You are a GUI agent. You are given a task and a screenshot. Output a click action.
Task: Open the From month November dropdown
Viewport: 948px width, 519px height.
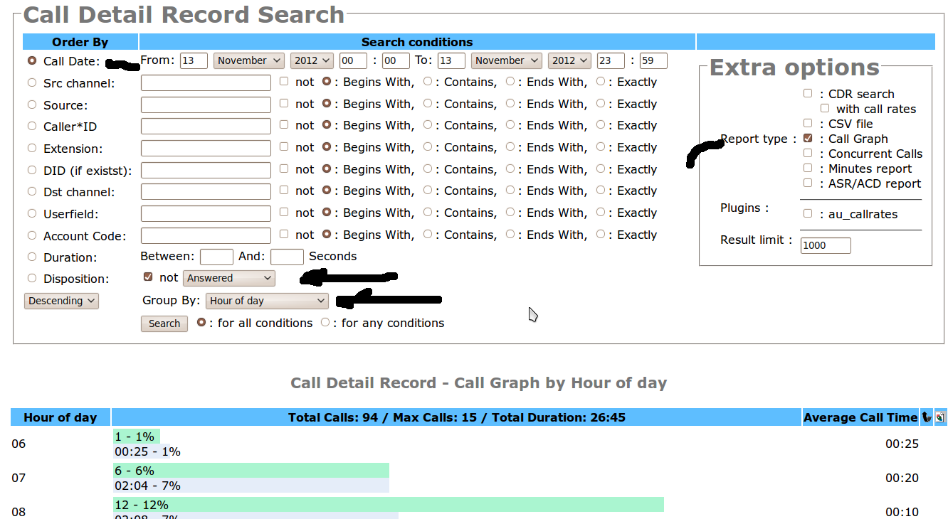pyautogui.click(x=248, y=61)
